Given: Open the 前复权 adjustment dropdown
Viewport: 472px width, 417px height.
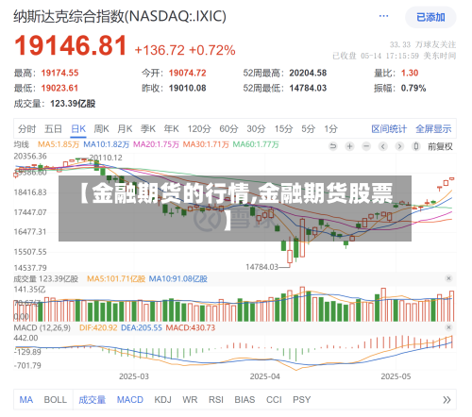Looking at the screenshot, I should point(440,146).
